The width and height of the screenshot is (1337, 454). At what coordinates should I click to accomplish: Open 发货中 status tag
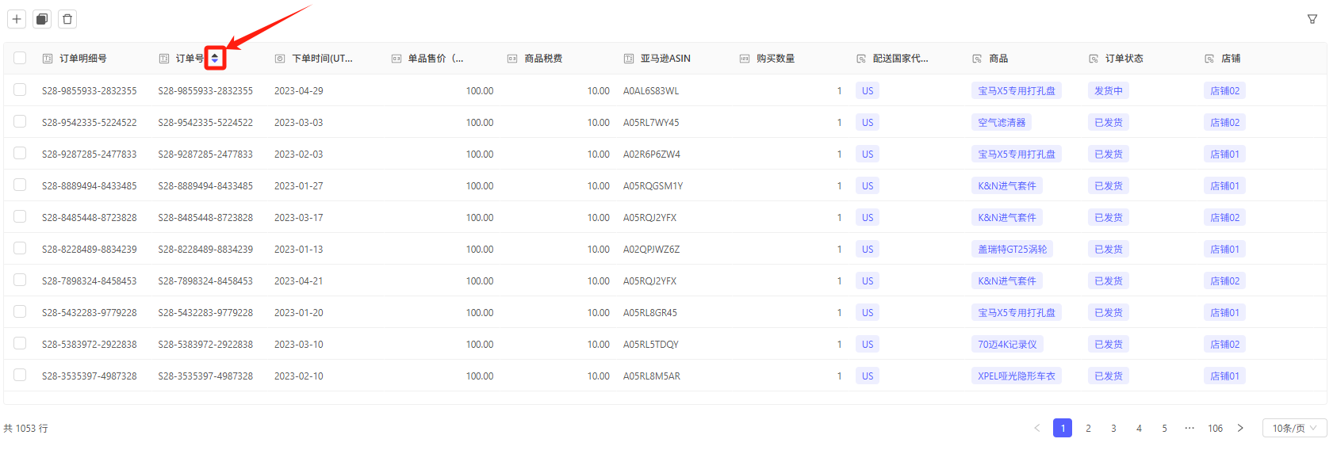click(x=1109, y=90)
